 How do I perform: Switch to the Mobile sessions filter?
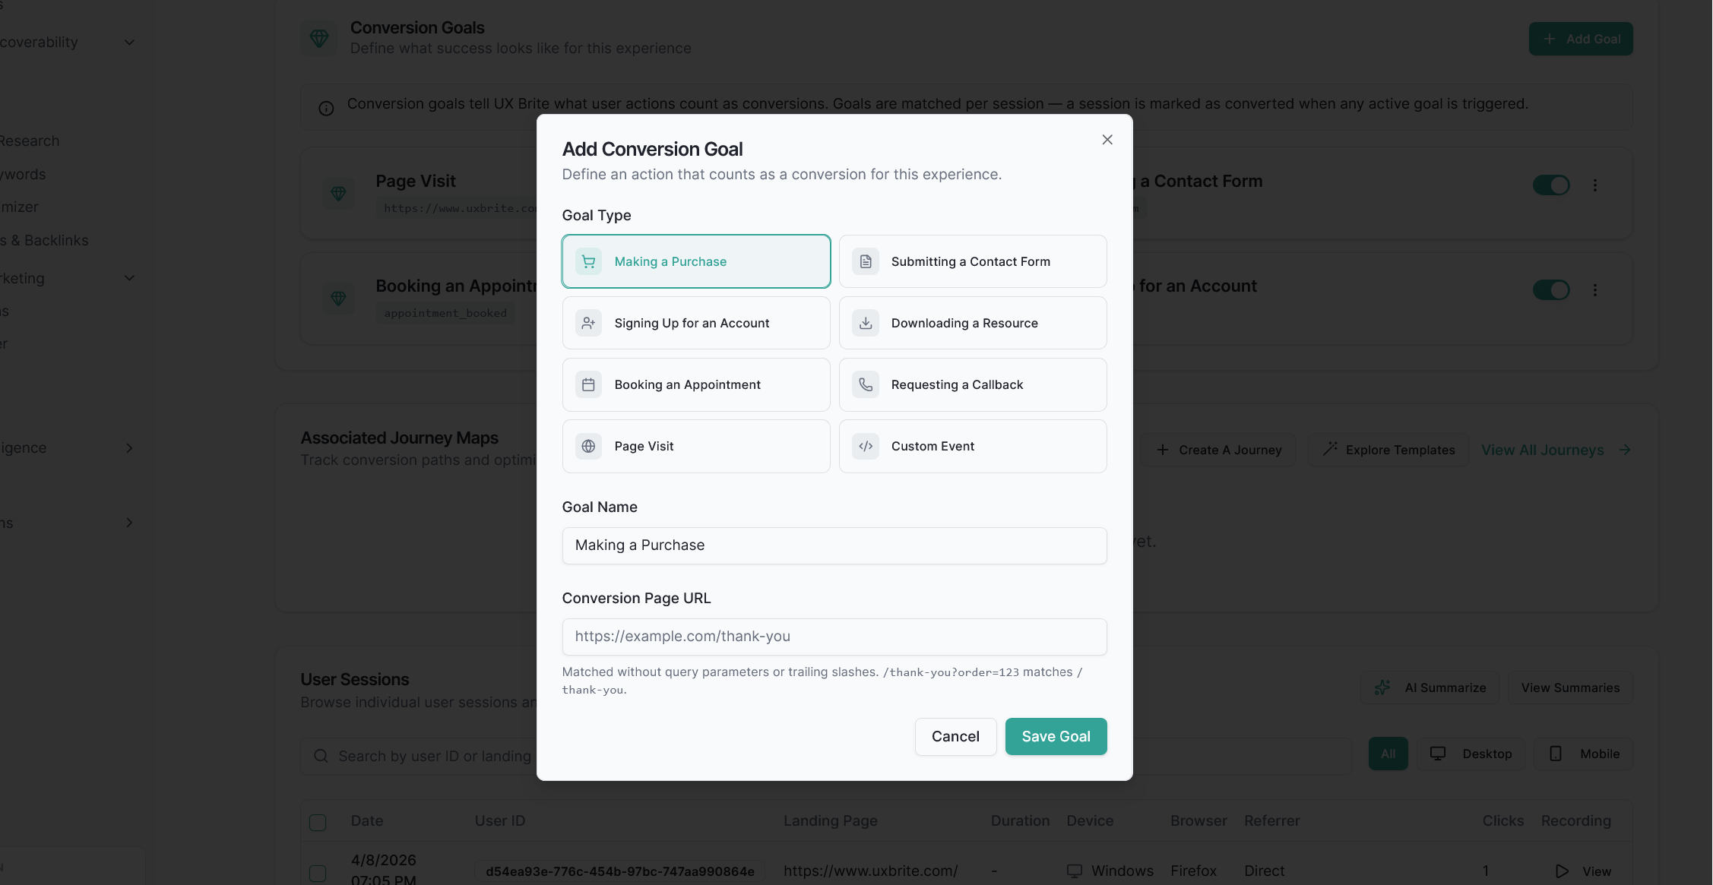click(1584, 754)
